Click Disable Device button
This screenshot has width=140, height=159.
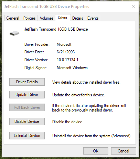(27, 121)
